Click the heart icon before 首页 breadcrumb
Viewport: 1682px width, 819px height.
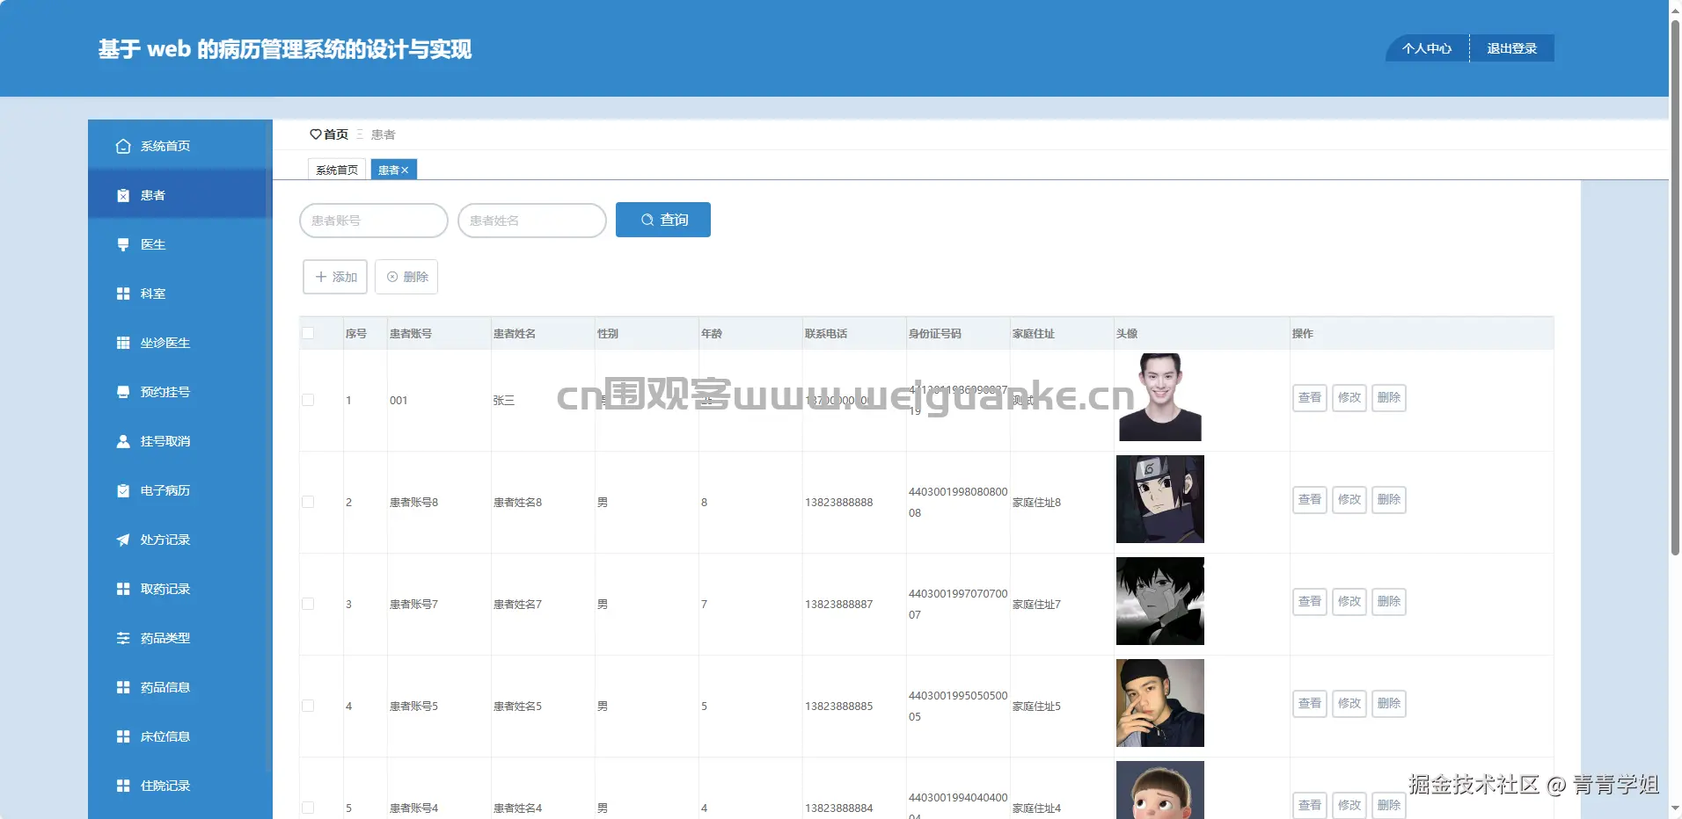pos(316,134)
